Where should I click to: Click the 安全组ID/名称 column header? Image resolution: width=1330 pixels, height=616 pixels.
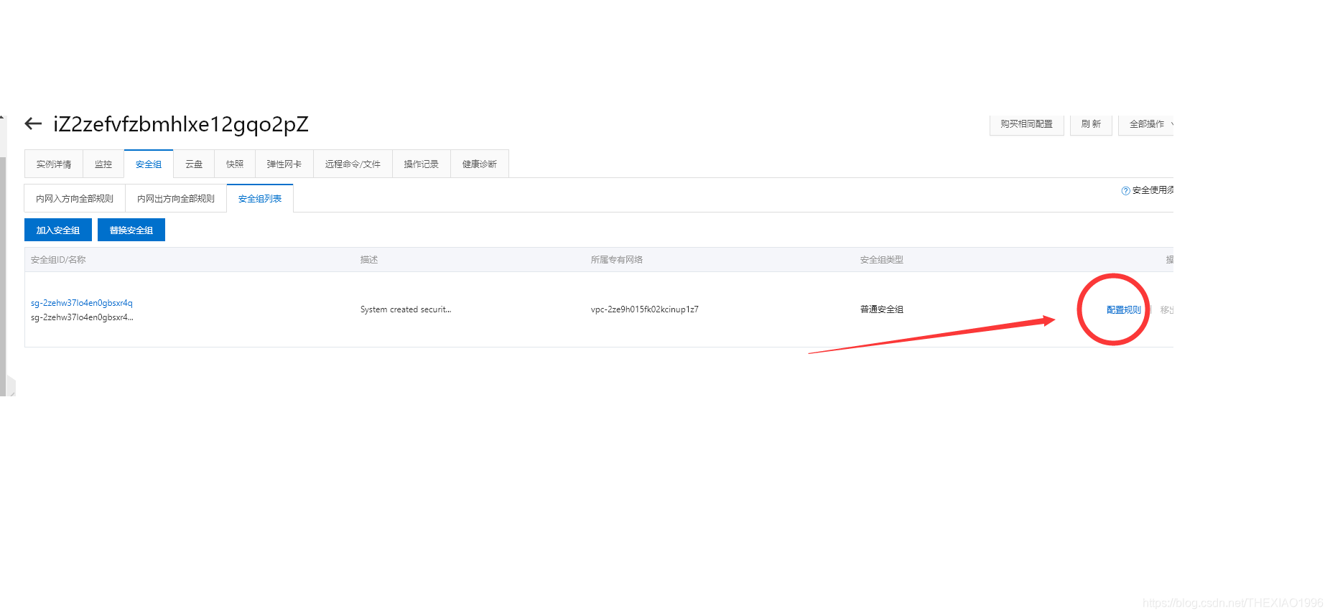58,260
